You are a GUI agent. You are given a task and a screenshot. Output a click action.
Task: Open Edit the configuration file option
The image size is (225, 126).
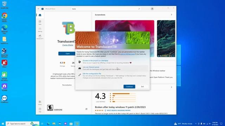tap(92, 74)
